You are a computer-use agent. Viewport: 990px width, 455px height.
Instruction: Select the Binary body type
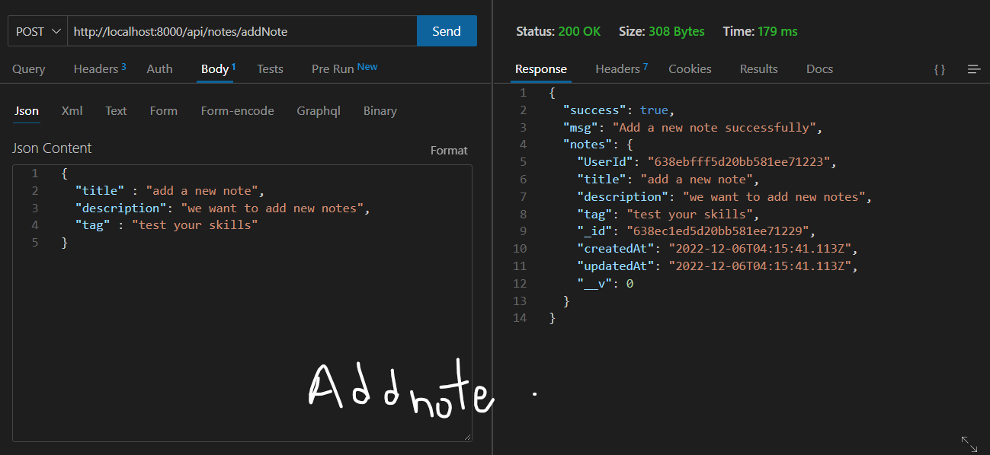(x=380, y=110)
